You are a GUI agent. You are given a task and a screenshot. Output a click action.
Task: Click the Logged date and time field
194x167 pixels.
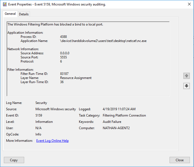[x=119, y=109]
